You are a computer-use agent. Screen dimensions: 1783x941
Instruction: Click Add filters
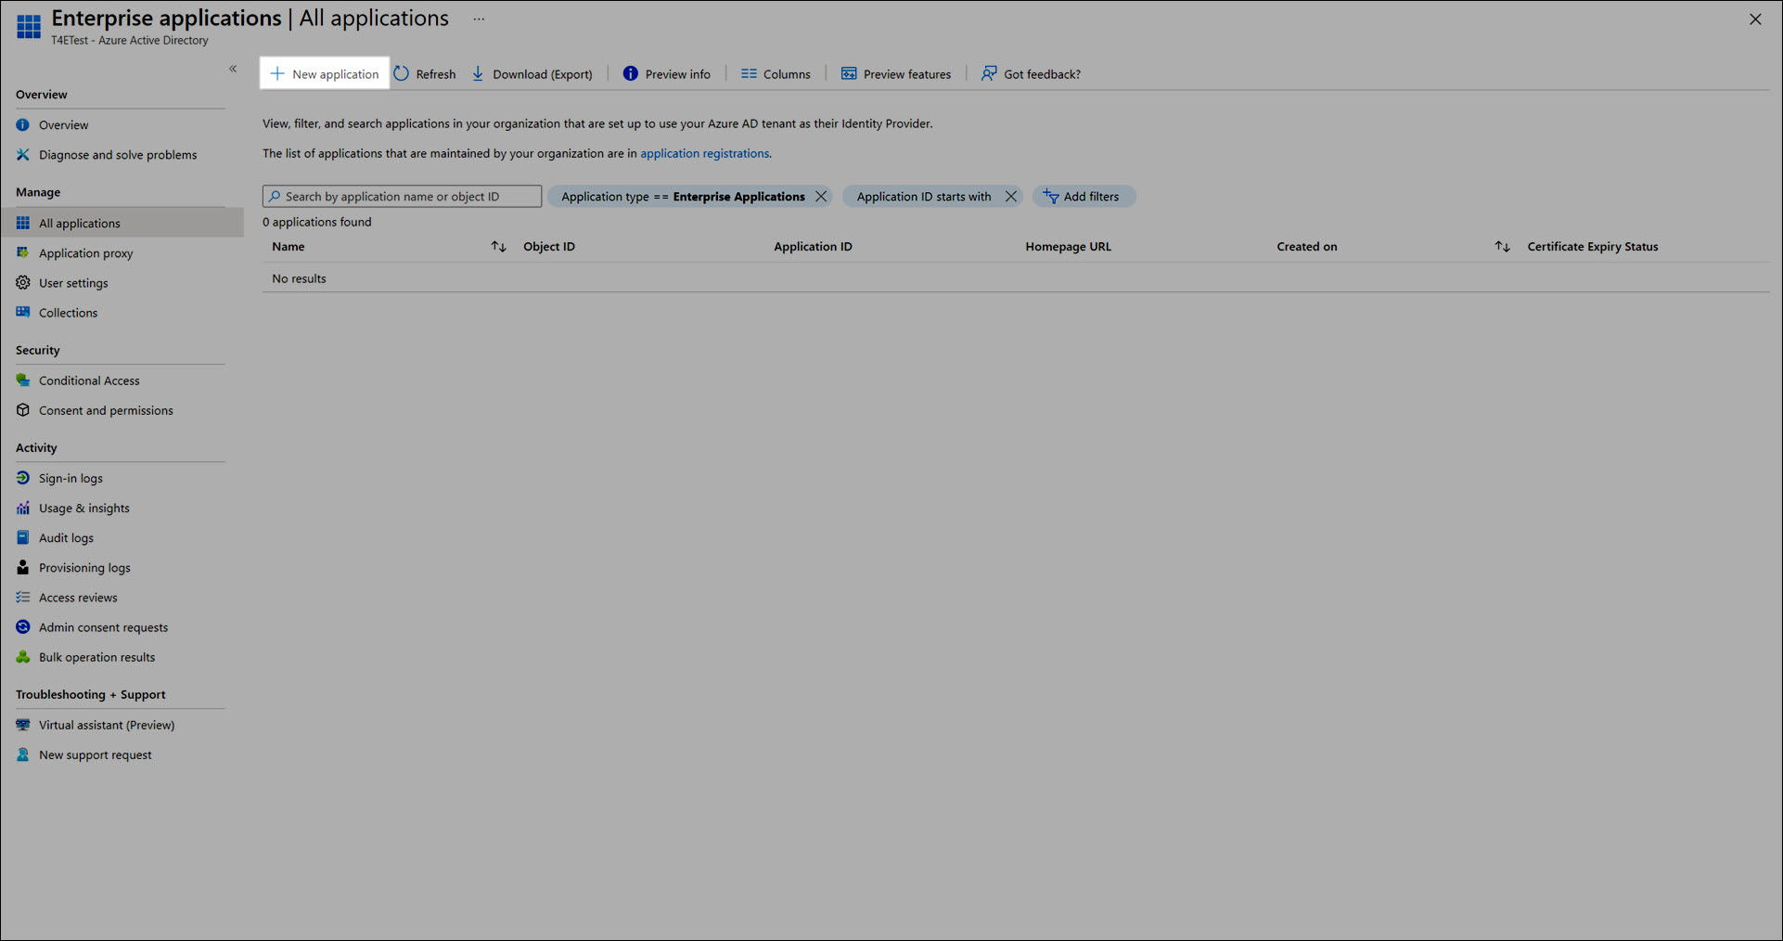click(x=1083, y=196)
